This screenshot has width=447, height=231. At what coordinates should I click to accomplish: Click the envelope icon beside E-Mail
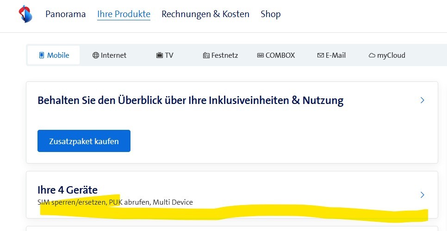(x=320, y=55)
